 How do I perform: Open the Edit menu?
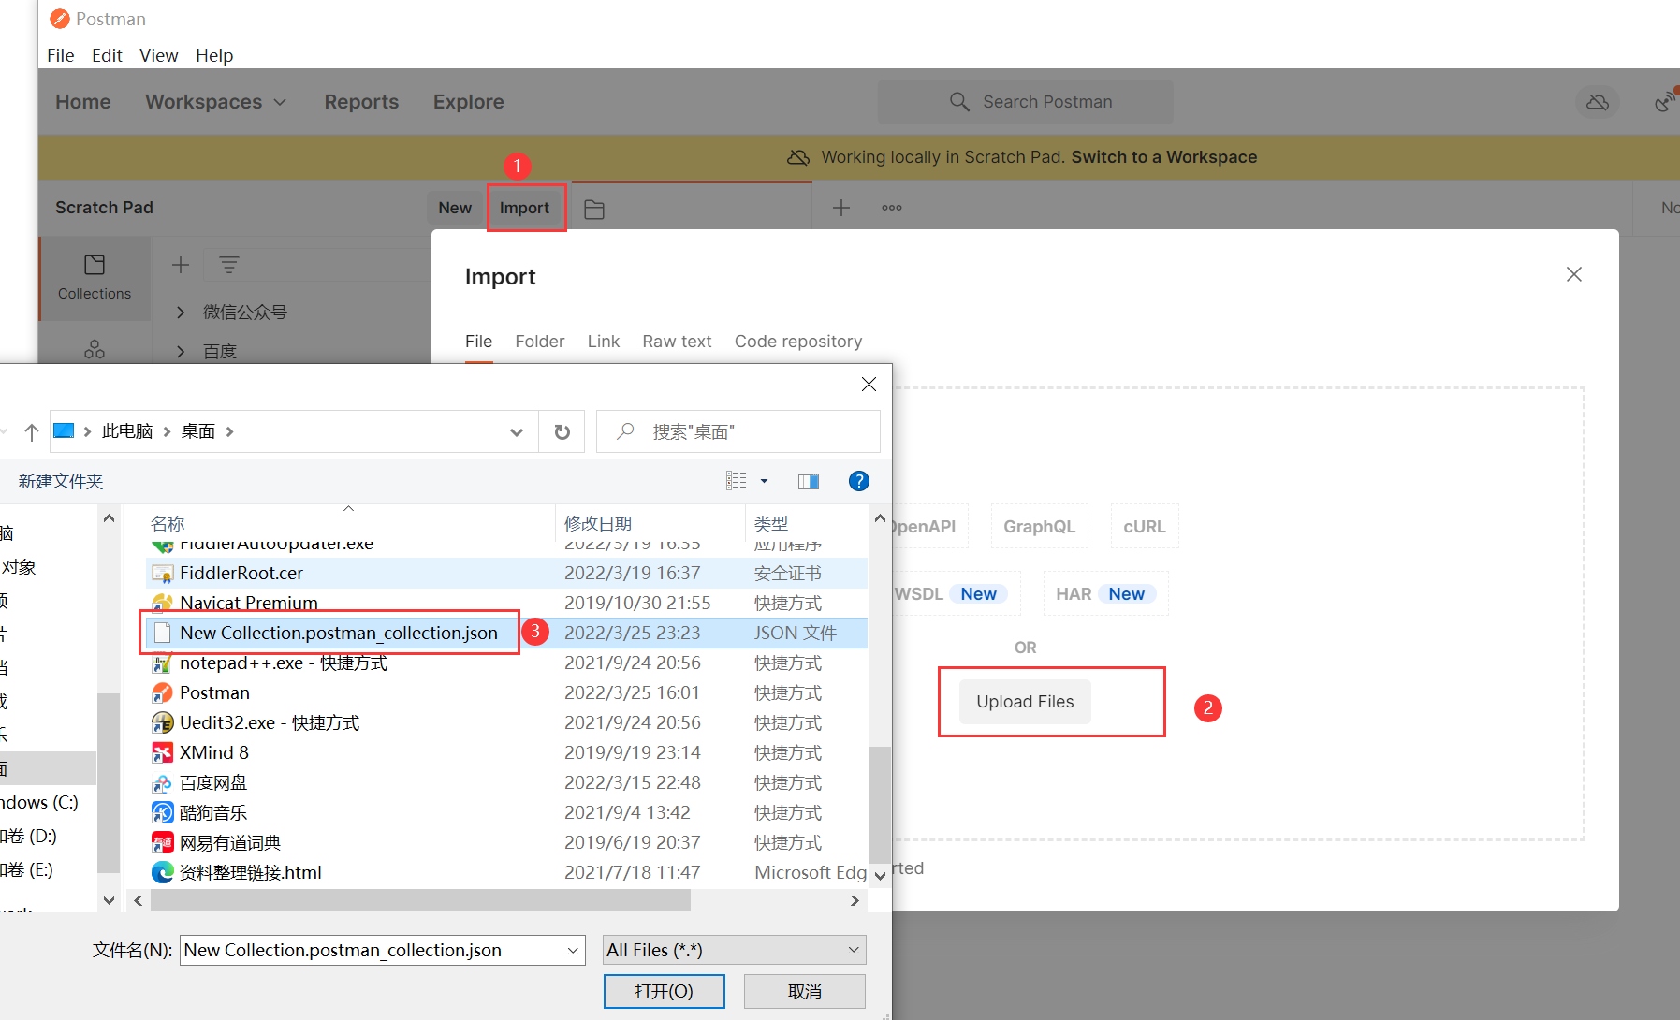(x=107, y=55)
